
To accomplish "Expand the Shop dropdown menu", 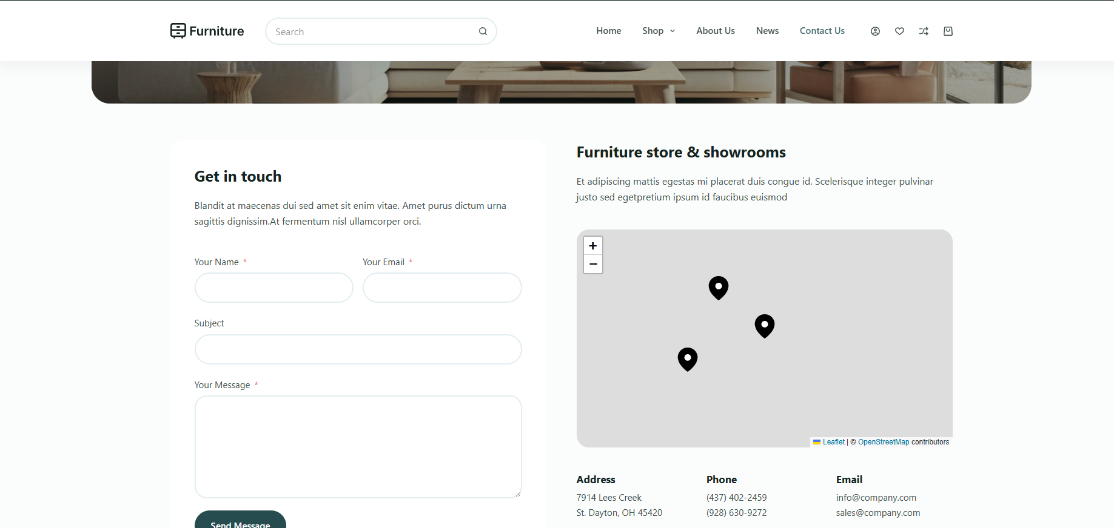I will point(659,31).
